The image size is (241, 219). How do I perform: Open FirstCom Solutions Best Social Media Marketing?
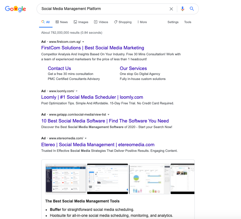(x=93, y=48)
